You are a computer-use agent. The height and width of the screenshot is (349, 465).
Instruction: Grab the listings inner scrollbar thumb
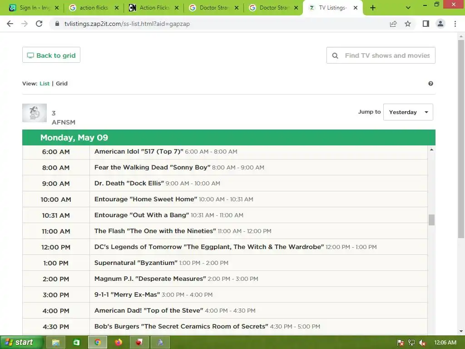pos(431,220)
